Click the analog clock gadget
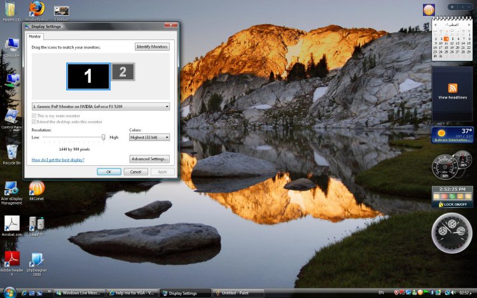 tap(452, 233)
